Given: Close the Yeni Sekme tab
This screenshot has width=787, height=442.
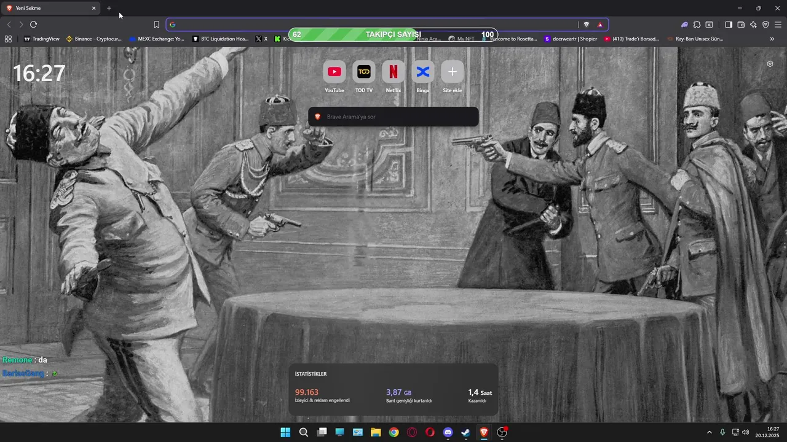Looking at the screenshot, I should pyautogui.click(x=93, y=8).
